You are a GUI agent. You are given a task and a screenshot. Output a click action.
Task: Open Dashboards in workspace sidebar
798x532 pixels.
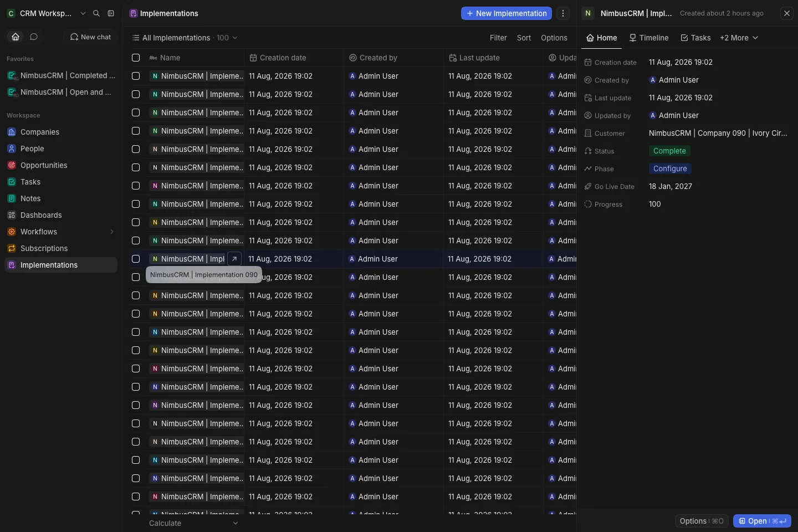tap(61, 215)
